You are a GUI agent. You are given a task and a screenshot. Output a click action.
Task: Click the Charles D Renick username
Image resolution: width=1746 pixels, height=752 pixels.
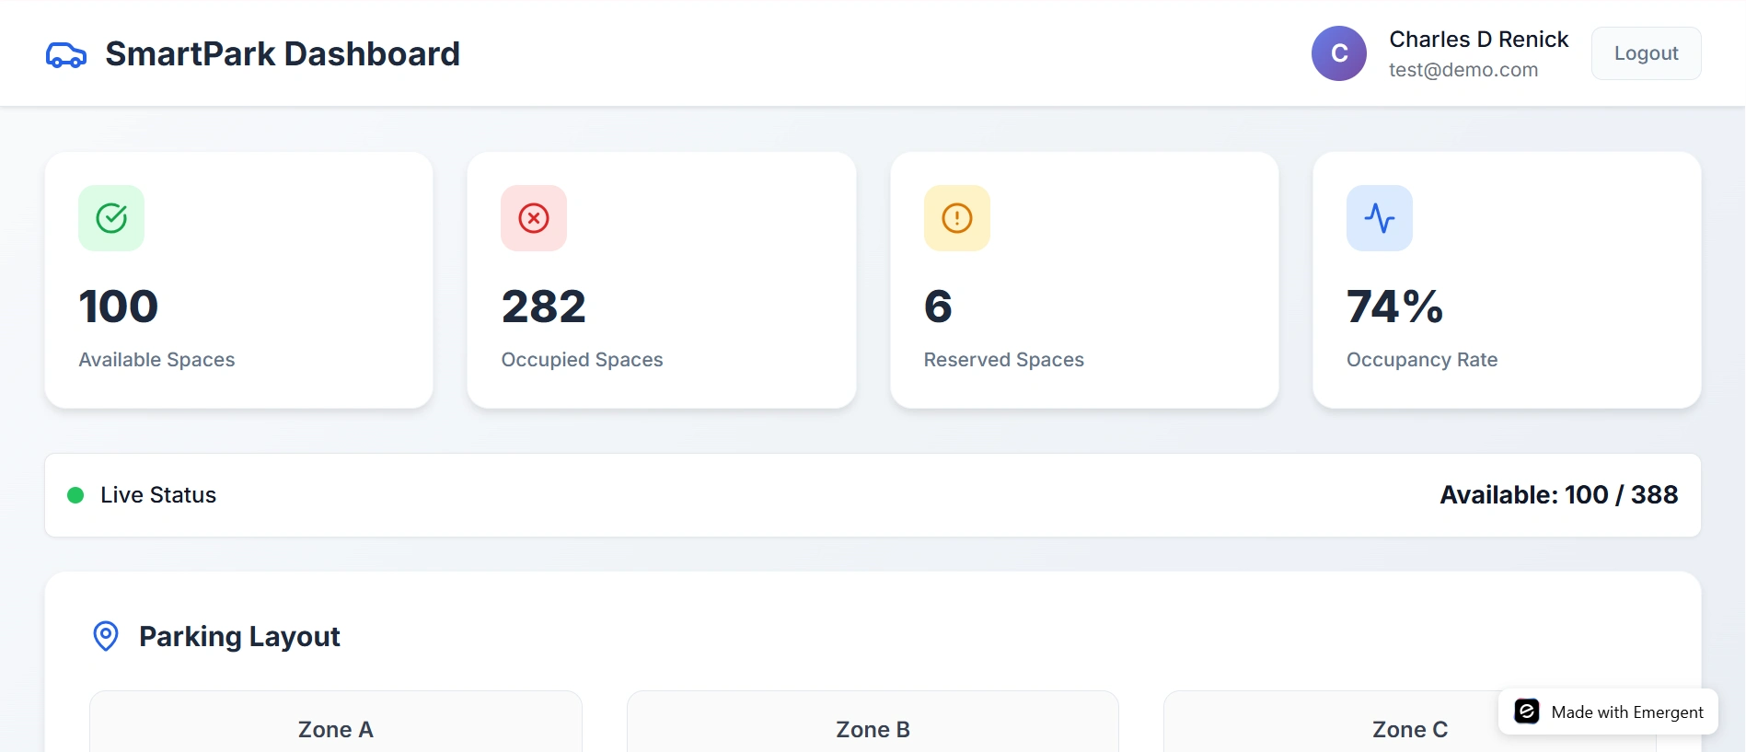[x=1478, y=40]
